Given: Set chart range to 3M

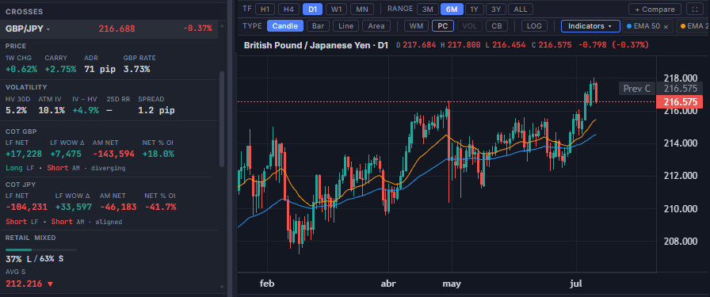Looking at the screenshot, I should tap(427, 9).
